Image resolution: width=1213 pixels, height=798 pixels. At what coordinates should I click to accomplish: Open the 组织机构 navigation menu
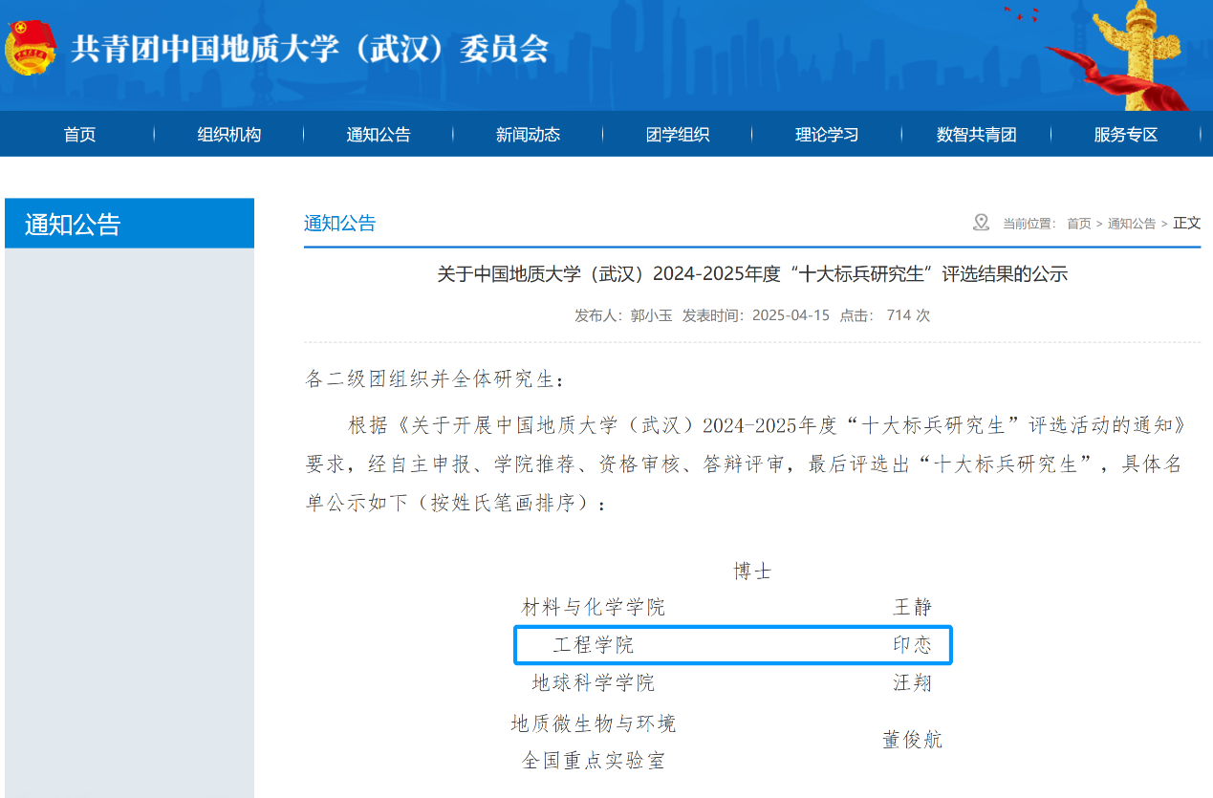tap(229, 135)
